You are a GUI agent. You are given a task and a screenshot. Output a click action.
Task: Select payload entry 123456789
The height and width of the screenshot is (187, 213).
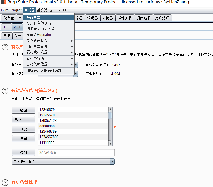point(73,131)
